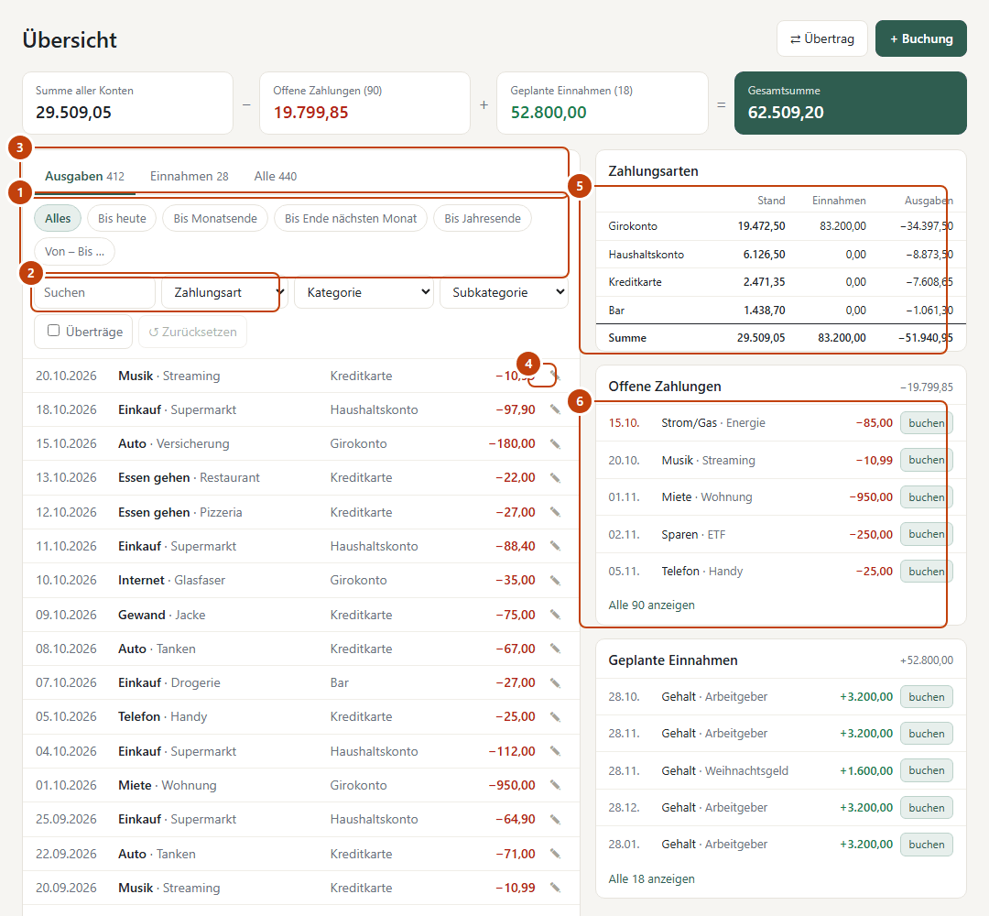The height and width of the screenshot is (916, 989).
Task: Edit the 04.10.2026 Einkauf Supermarkt entry
Action: 555,751
